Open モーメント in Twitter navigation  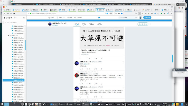[61, 18]
